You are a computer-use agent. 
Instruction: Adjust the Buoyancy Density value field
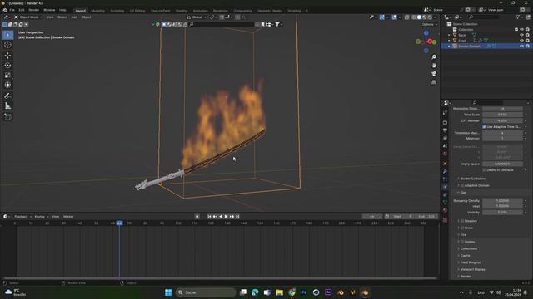pos(502,201)
